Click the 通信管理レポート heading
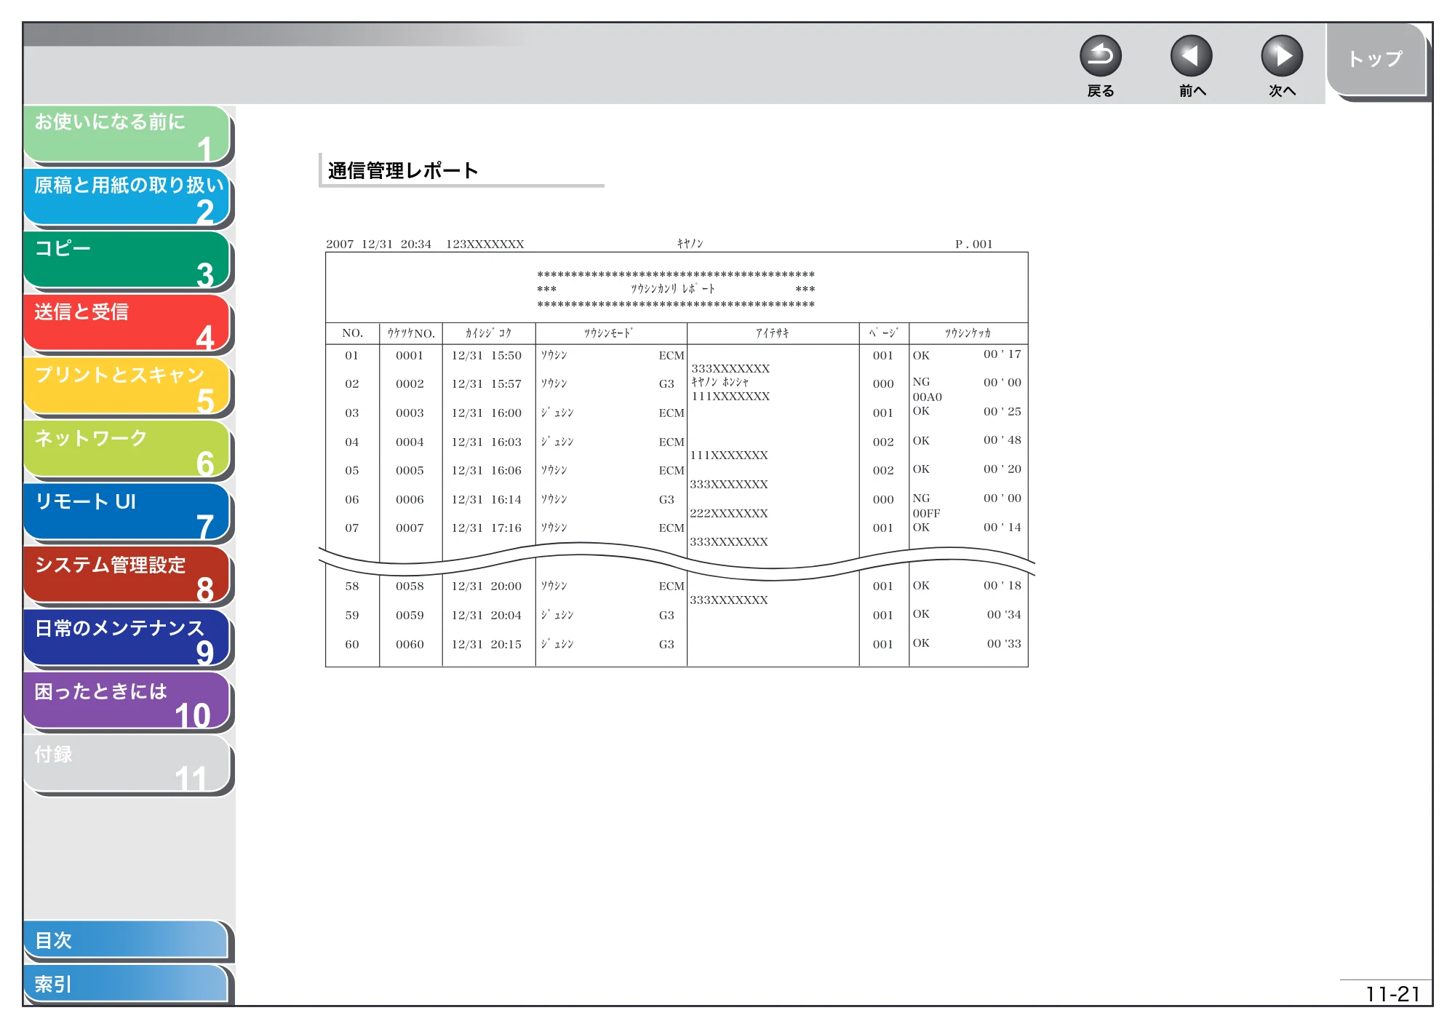The height and width of the screenshot is (1029, 1455). tap(402, 171)
